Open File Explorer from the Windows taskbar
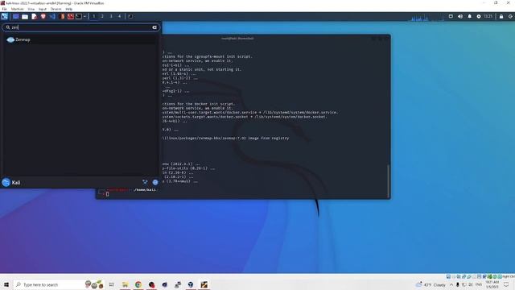 [x=126, y=284]
